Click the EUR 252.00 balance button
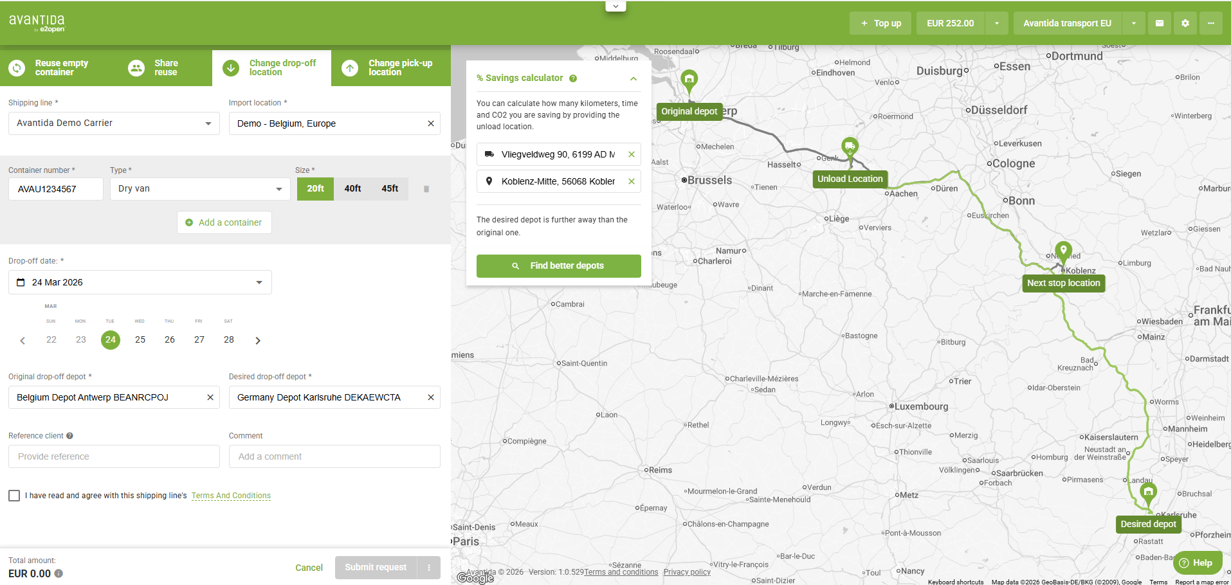The width and height of the screenshot is (1231, 585). pyautogui.click(x=951, y=23)
